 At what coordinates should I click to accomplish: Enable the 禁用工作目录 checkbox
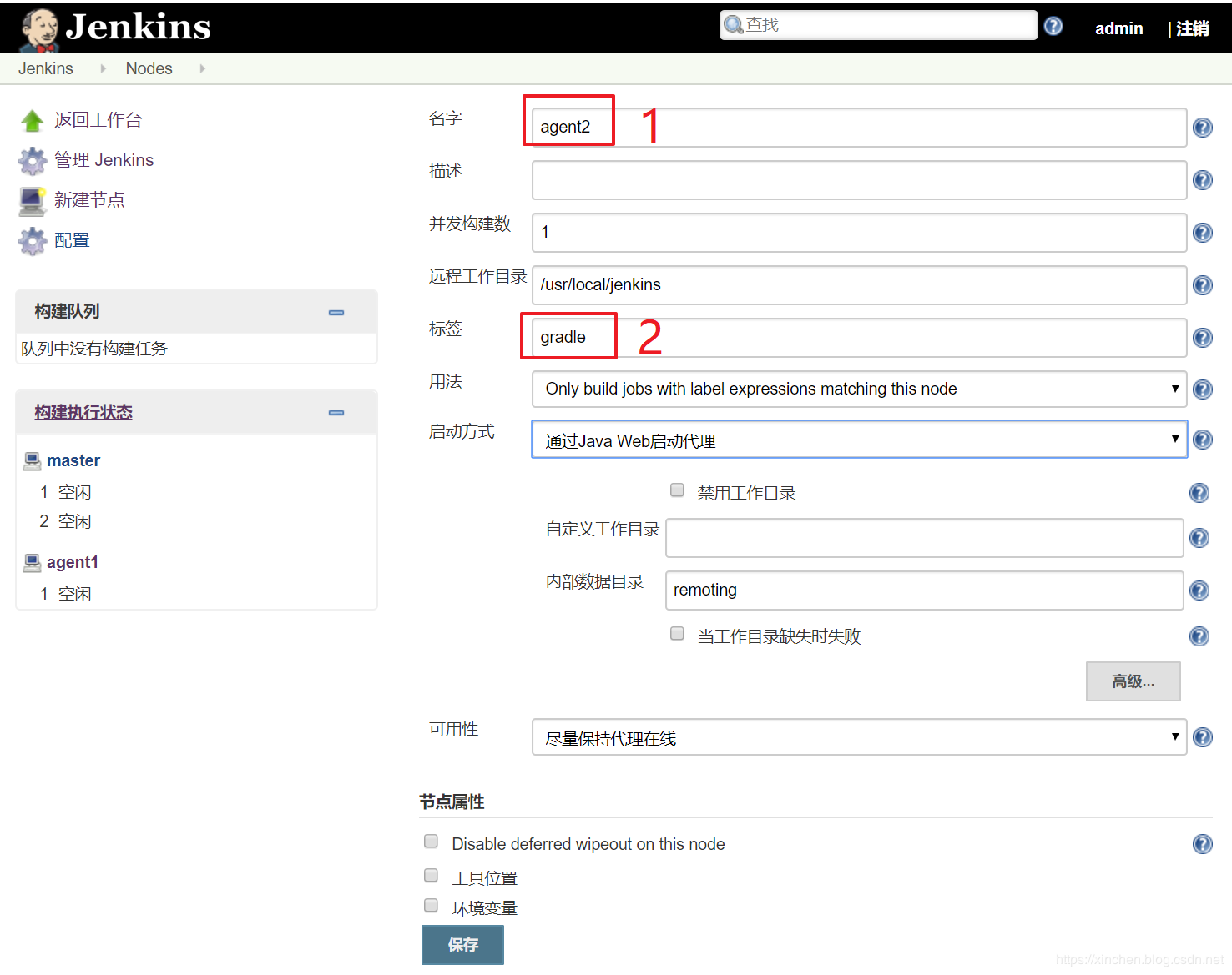(x=678, y=490)
